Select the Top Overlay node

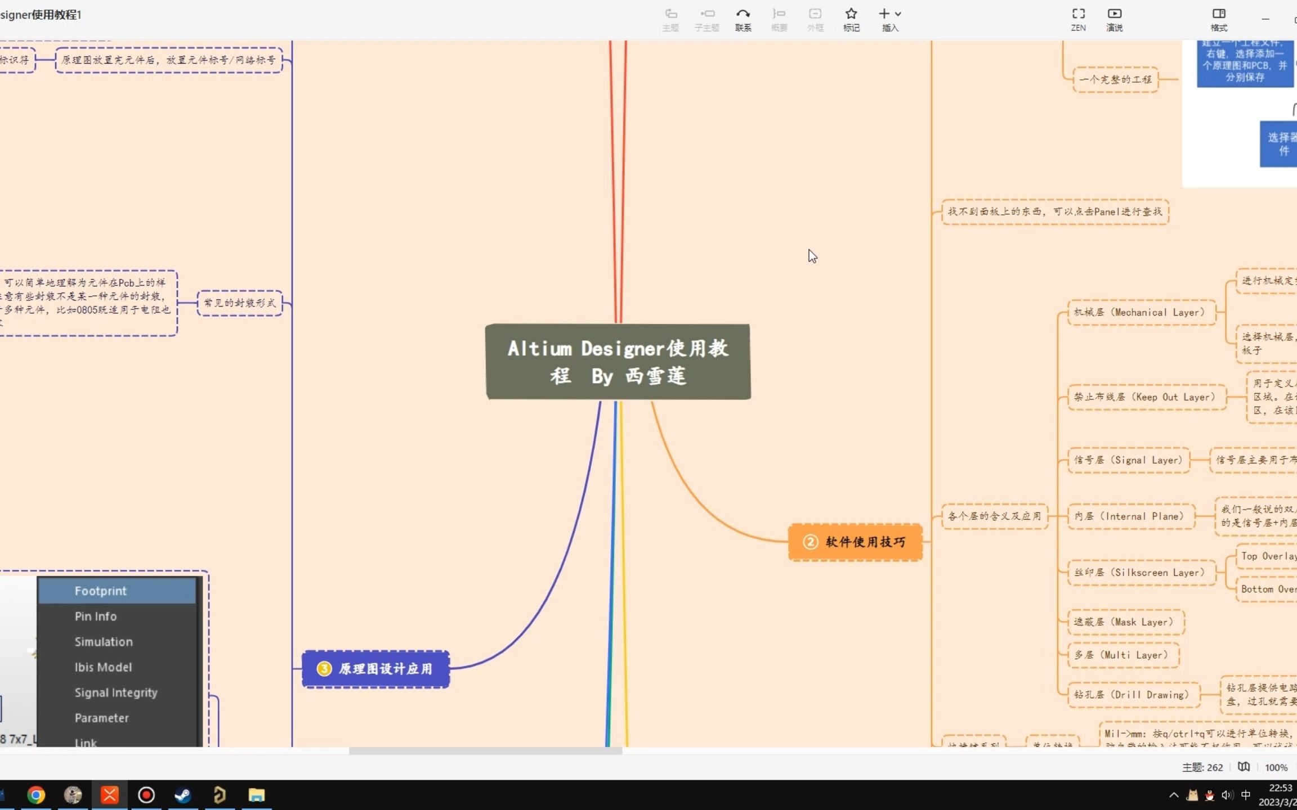point(1267,556)
